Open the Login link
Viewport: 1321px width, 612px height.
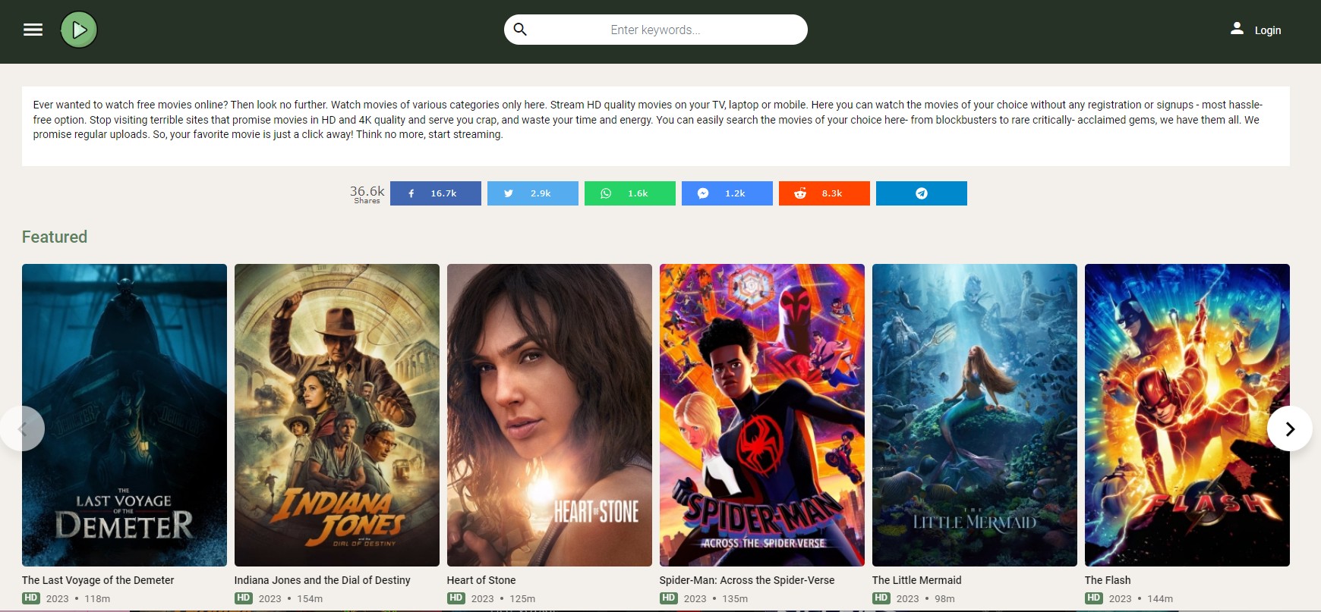(1267, 30)
